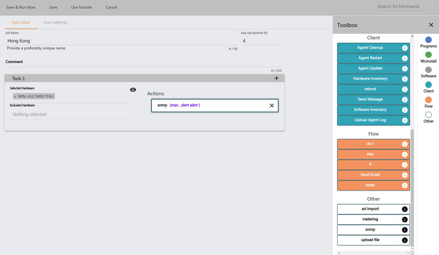Choose Use favorite option
The height and width of the screenshot is (255, 439).
pos(81,7)
